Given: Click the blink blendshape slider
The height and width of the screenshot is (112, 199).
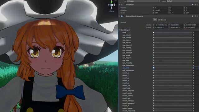Looking at the screenshot, I should (173, 32).
